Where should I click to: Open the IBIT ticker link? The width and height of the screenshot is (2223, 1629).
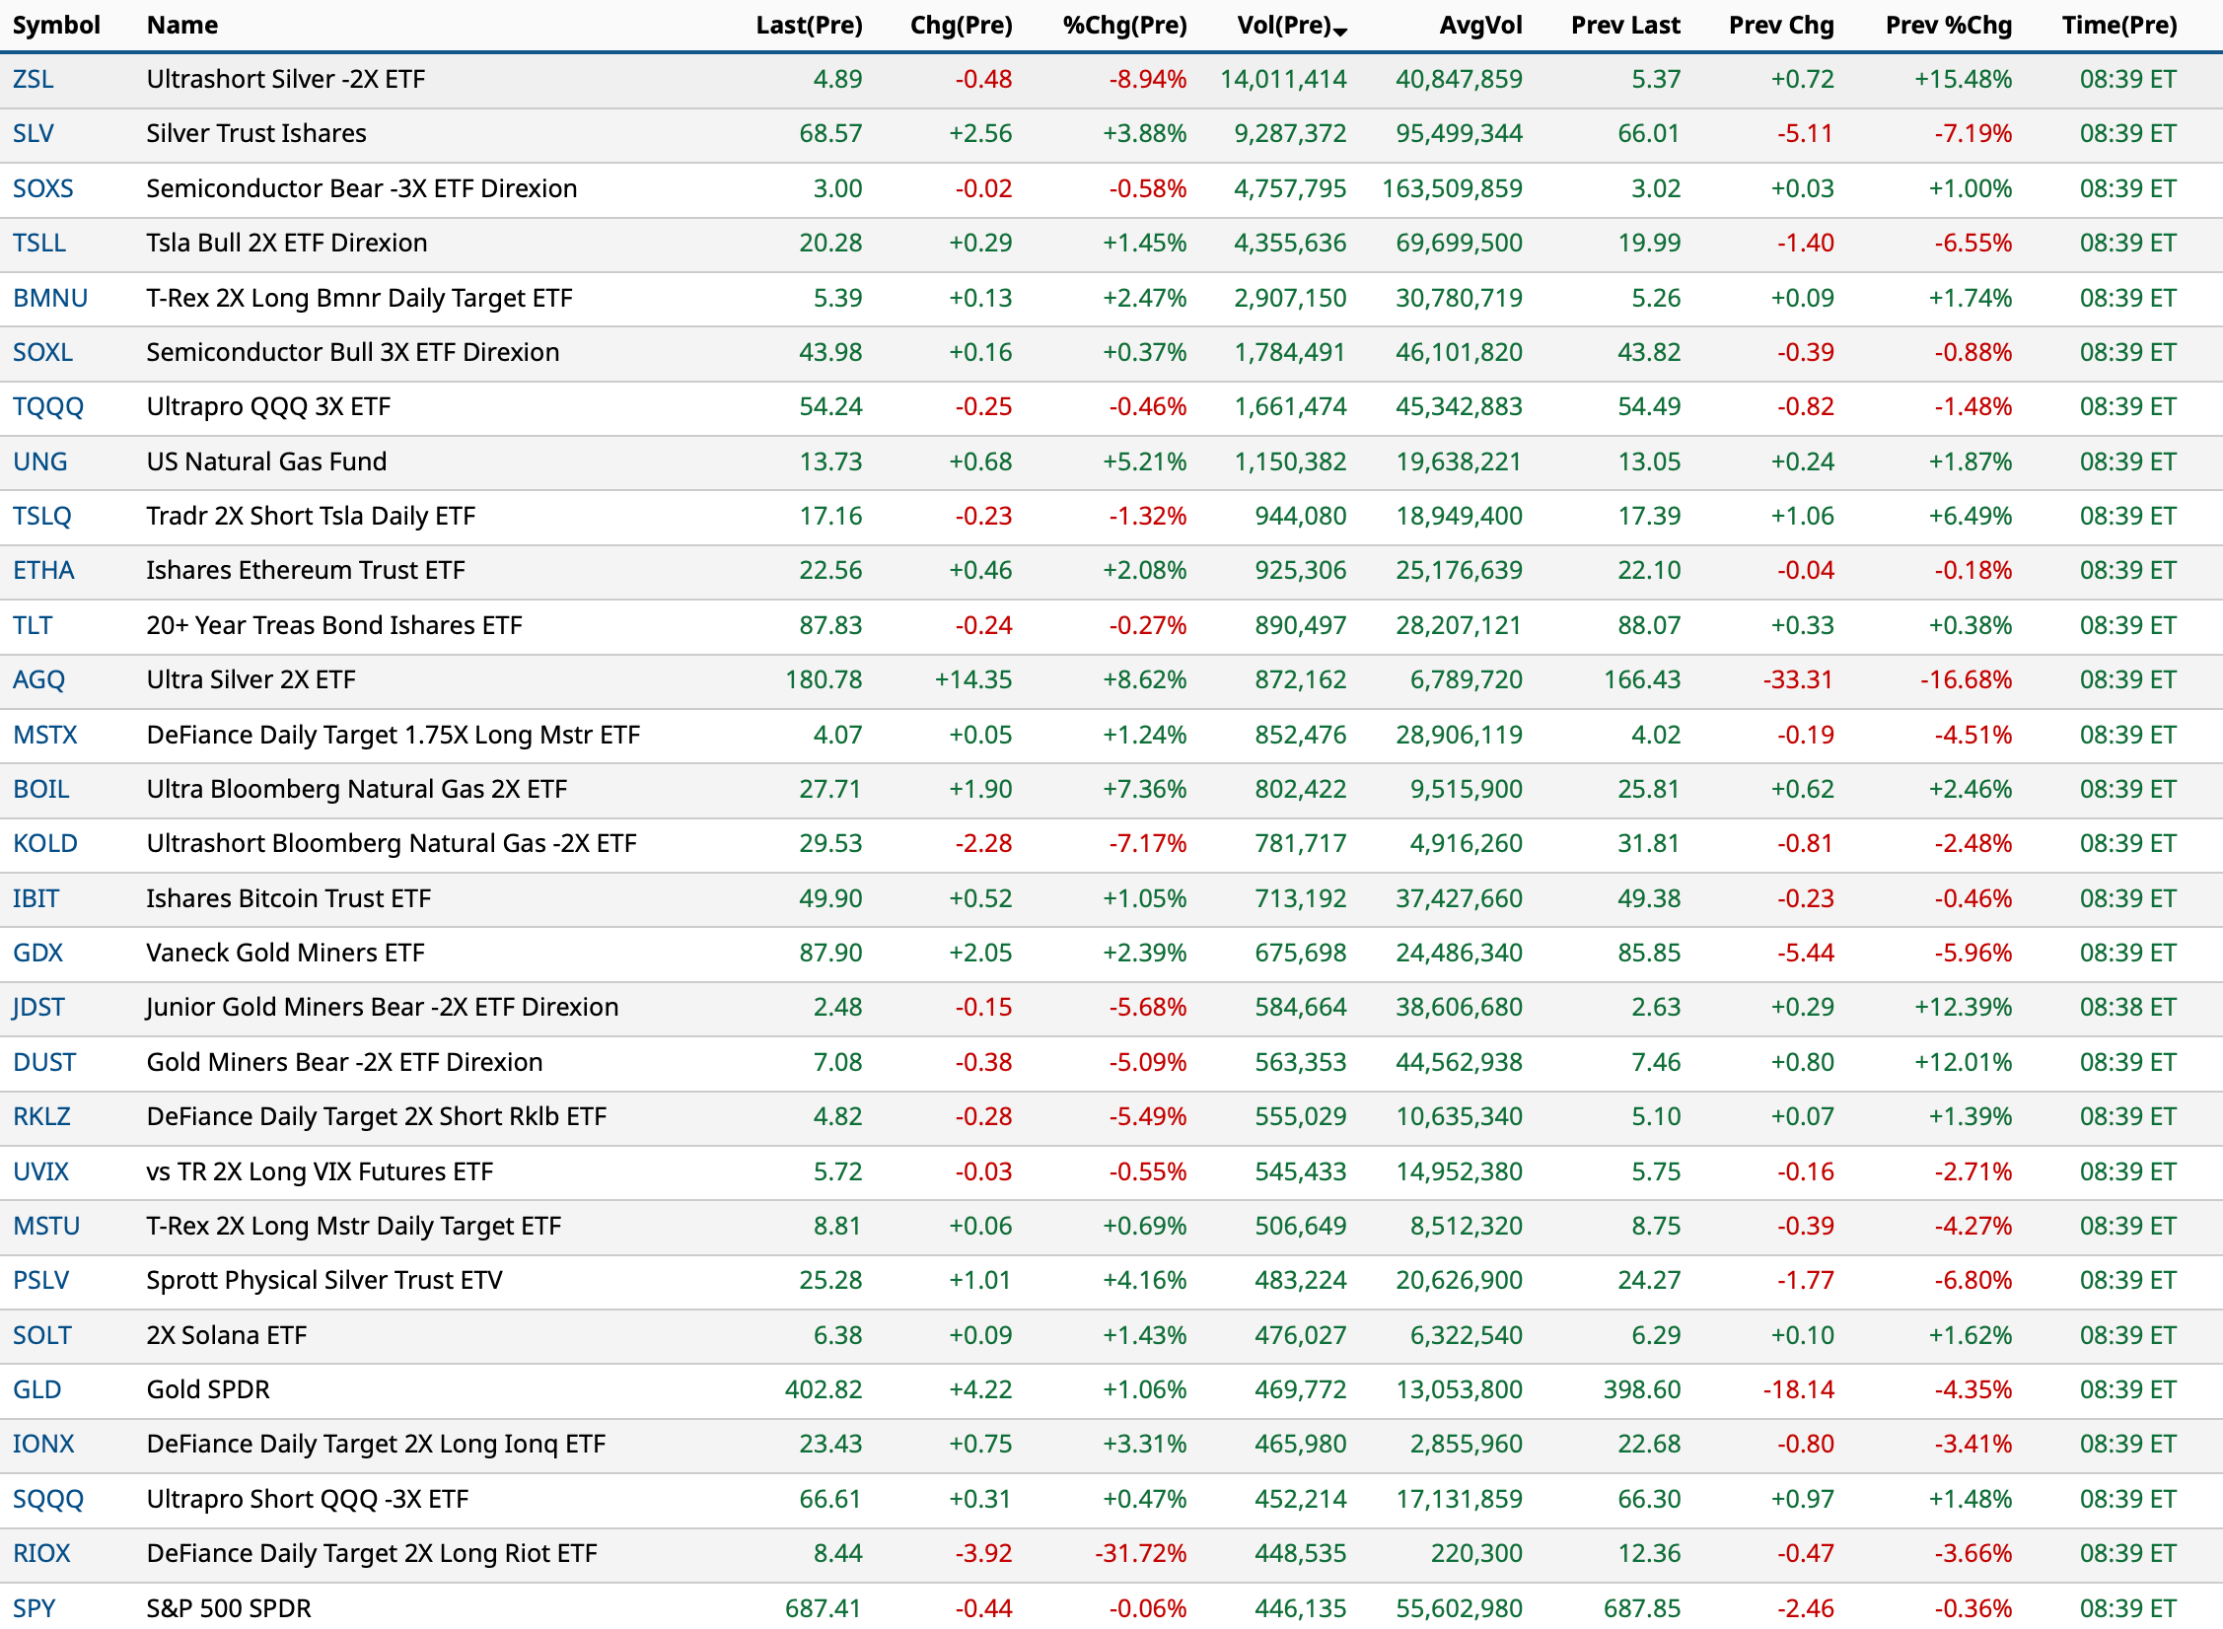point(36,898)
